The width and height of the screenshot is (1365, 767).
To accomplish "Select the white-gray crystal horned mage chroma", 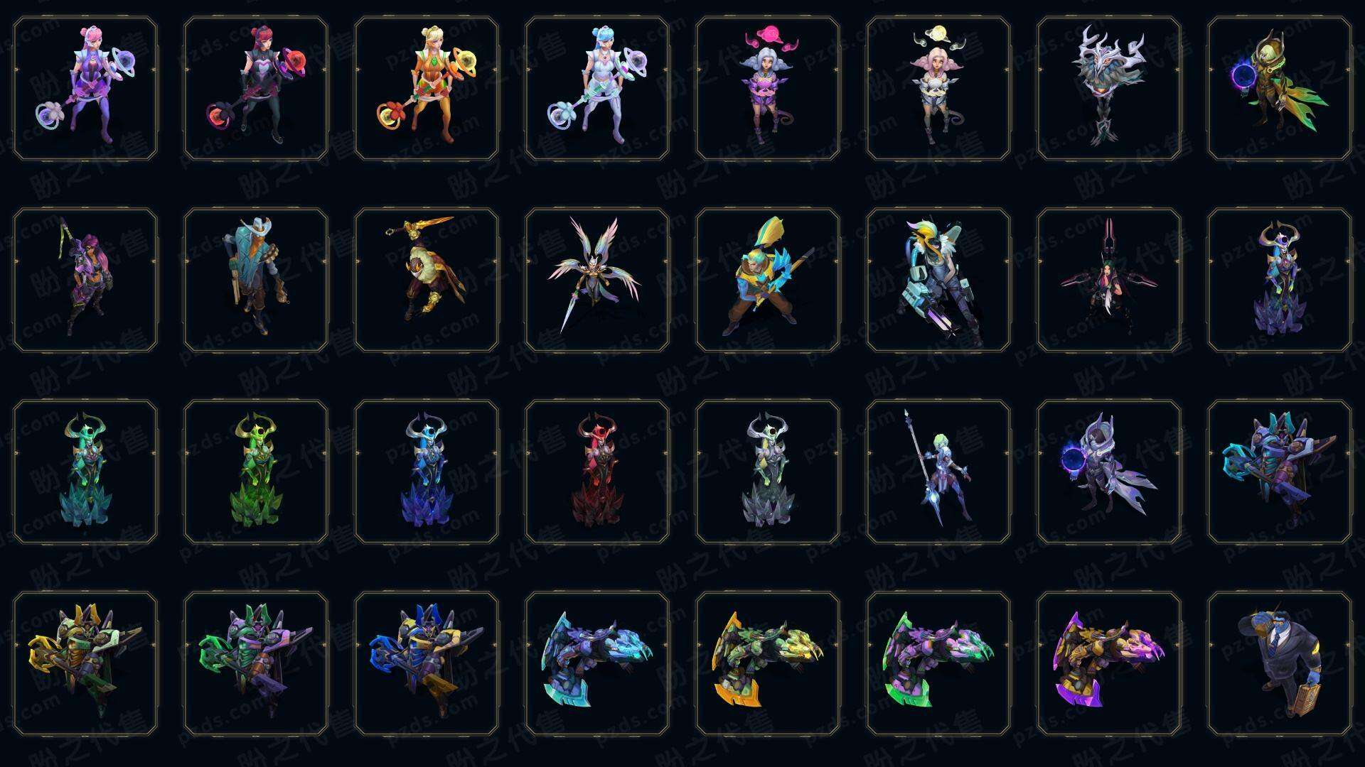I will 768,472.
